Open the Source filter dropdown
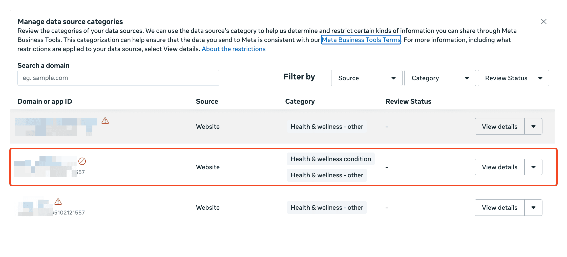Viewport: 567px width, 257px height. 366,78
